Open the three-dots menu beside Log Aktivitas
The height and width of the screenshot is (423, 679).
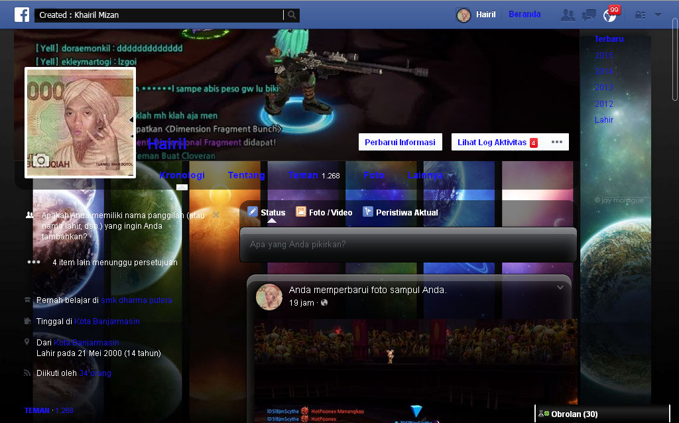[557, 142]
